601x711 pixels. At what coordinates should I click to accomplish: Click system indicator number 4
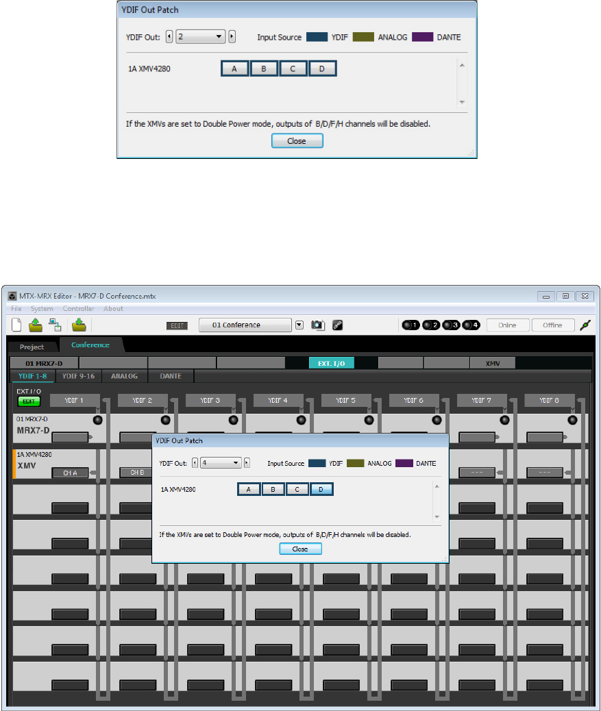tap(471, 325)
